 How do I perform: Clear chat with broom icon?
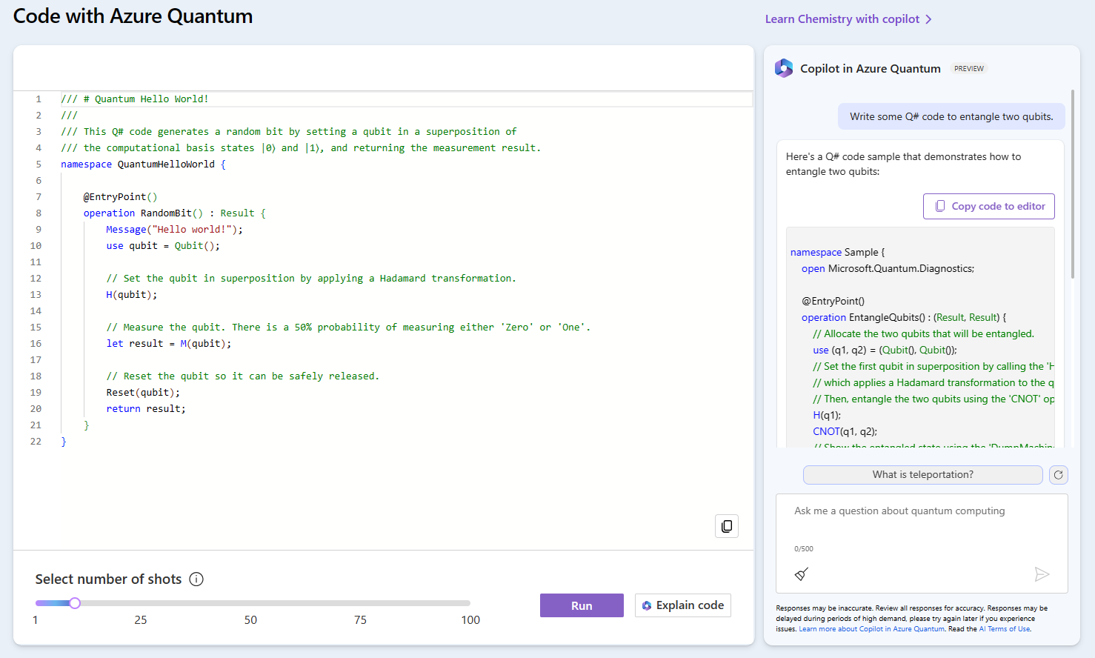pos(802,574)
